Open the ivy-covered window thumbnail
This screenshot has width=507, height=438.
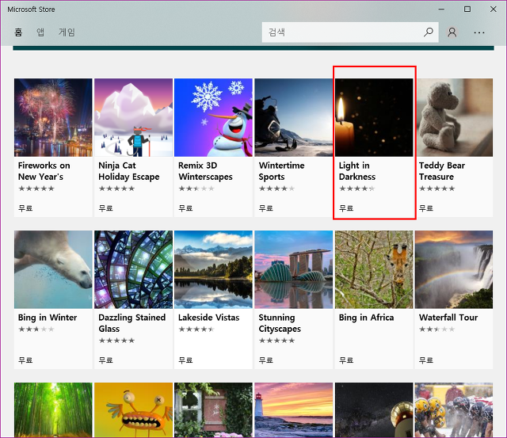point(213,409)
